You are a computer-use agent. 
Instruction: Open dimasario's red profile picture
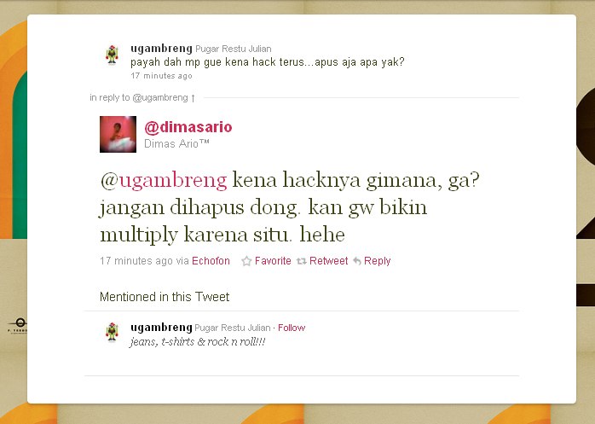118,134
